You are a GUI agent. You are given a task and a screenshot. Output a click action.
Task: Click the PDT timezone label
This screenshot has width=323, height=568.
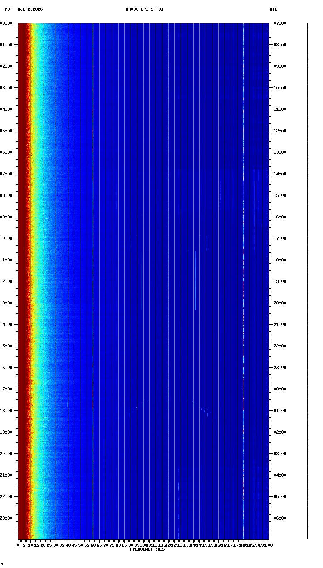point(8,9)
